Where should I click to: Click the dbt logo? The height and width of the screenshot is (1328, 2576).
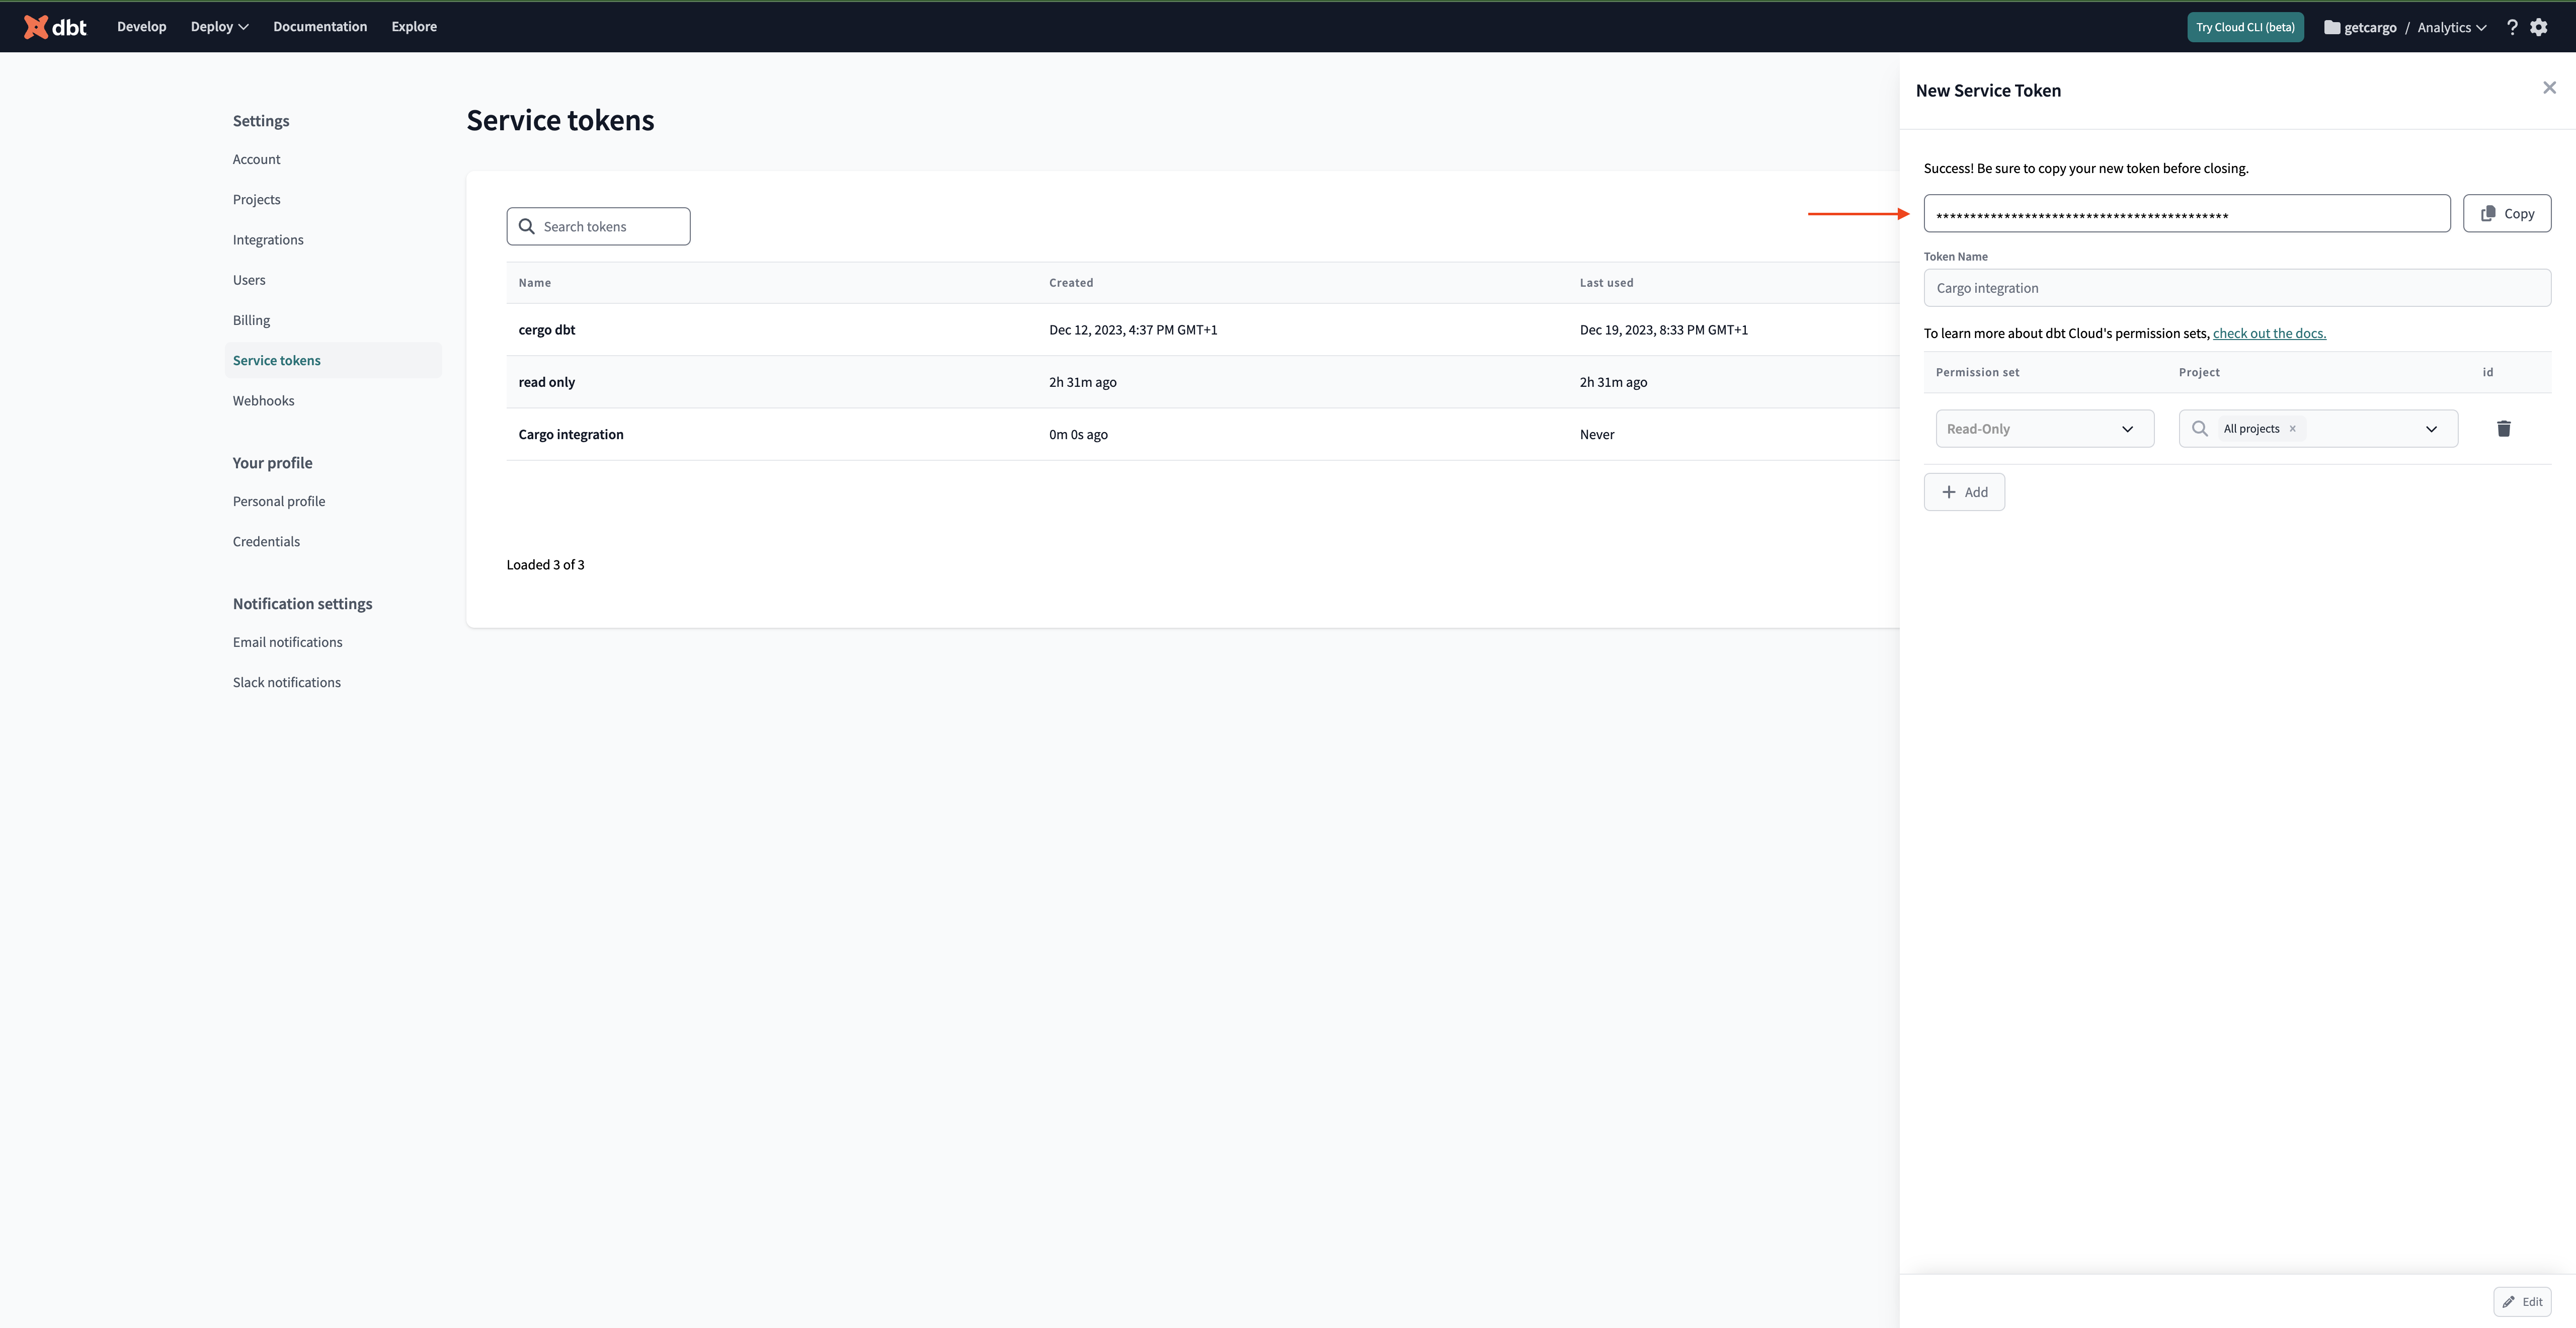tap(55, 27)
